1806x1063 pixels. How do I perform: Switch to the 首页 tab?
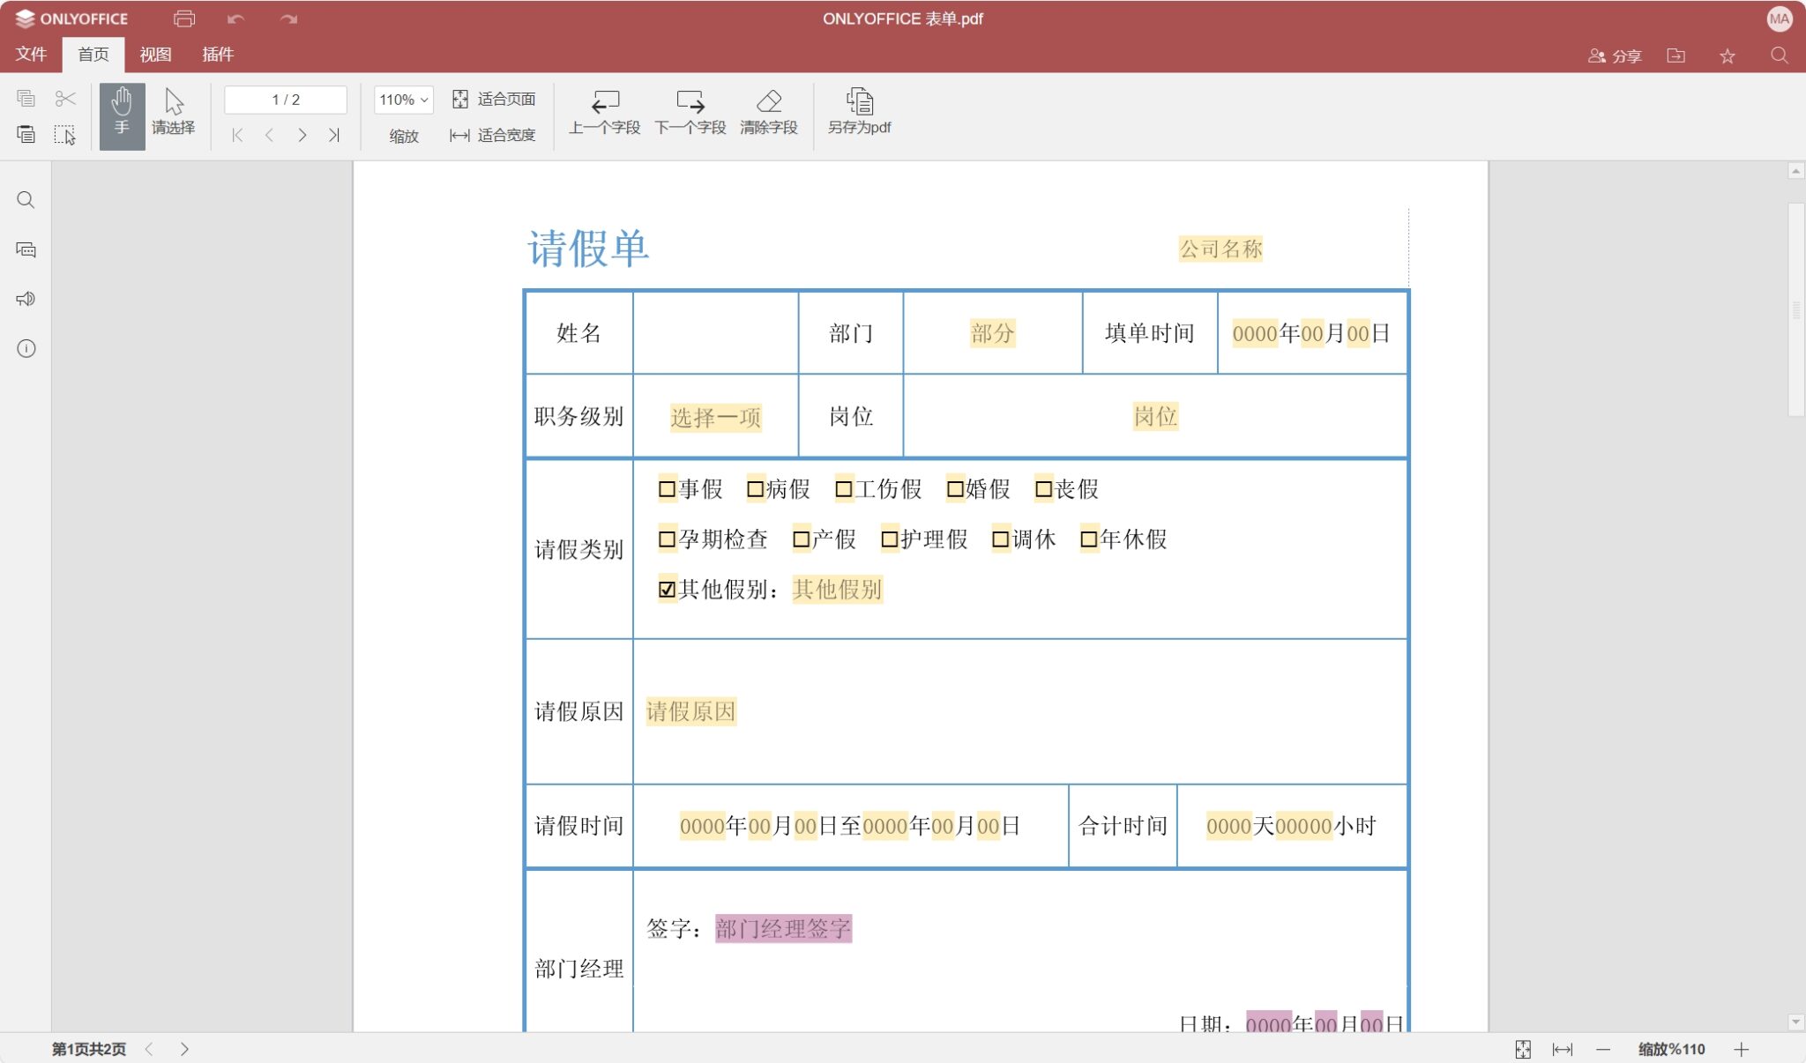93,55
